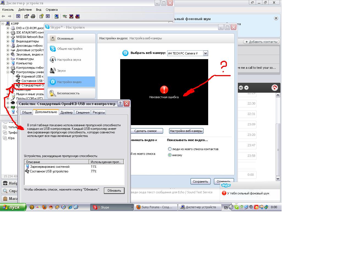This screenshot has height=264, width=352.
Task: Click the red hang-up call icon
Action: click(274, 88)
